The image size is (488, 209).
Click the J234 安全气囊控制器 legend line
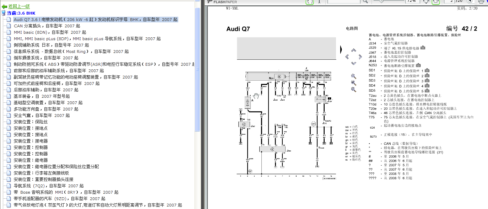(x=388, y=43)
